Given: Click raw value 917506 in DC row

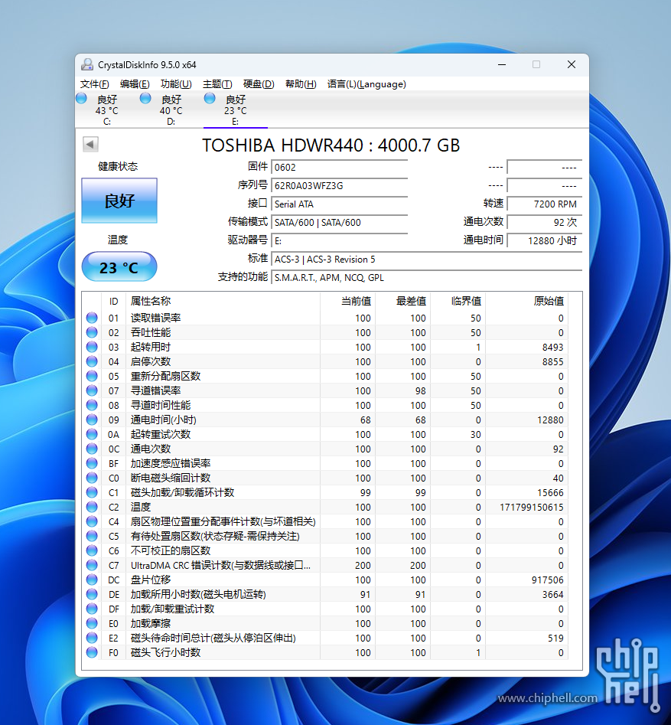Looking at the screenshot, I should [x=548, y=580].
